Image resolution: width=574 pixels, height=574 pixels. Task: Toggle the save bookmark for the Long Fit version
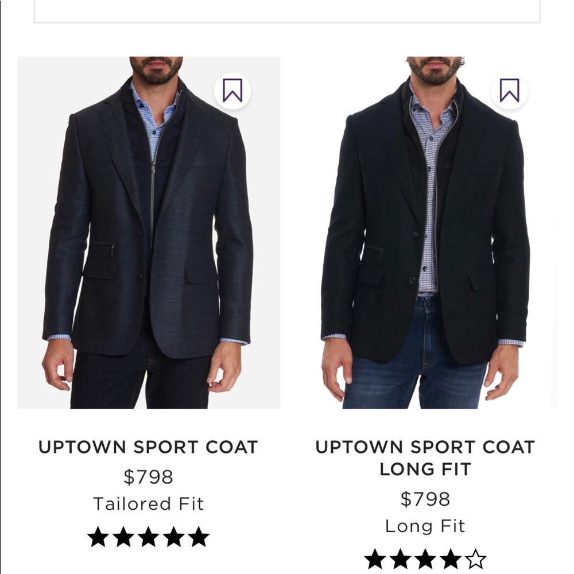tap(509, 89)
